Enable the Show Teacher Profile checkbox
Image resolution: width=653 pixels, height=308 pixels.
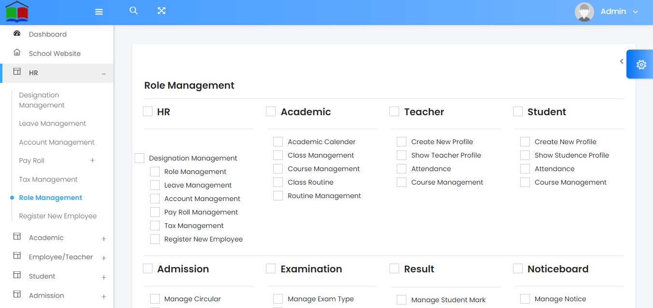point(402,155)
